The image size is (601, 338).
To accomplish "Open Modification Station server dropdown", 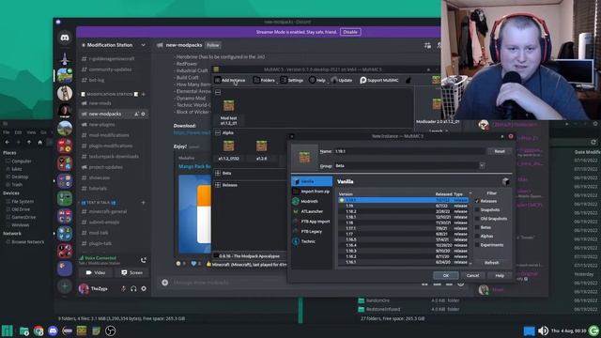I will (113, 45).
